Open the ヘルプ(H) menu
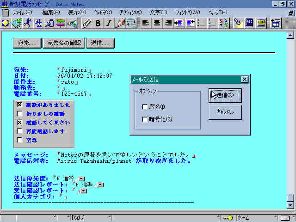The image size is (296, 222). point(218,12)
